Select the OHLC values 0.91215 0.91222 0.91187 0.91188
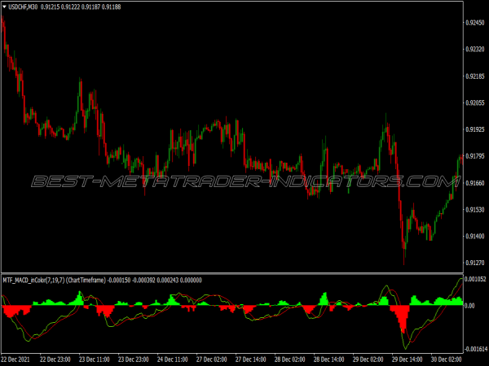This screenshot has width=489, height=366. point(81,7)
